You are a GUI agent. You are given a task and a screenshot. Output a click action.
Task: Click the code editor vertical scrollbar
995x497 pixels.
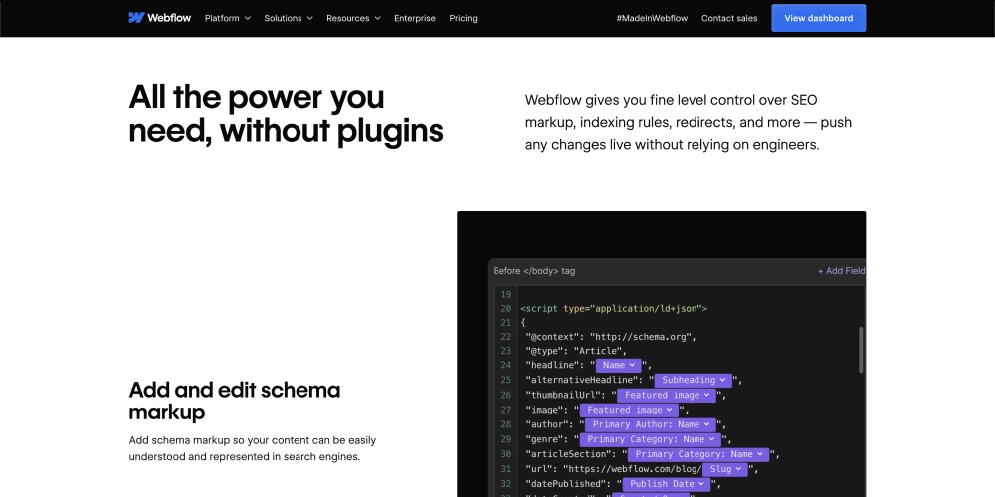pos(861,350)
